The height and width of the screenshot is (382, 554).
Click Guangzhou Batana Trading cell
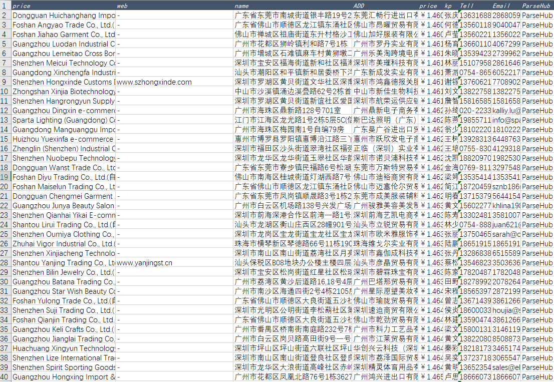(x=64, y=282)
